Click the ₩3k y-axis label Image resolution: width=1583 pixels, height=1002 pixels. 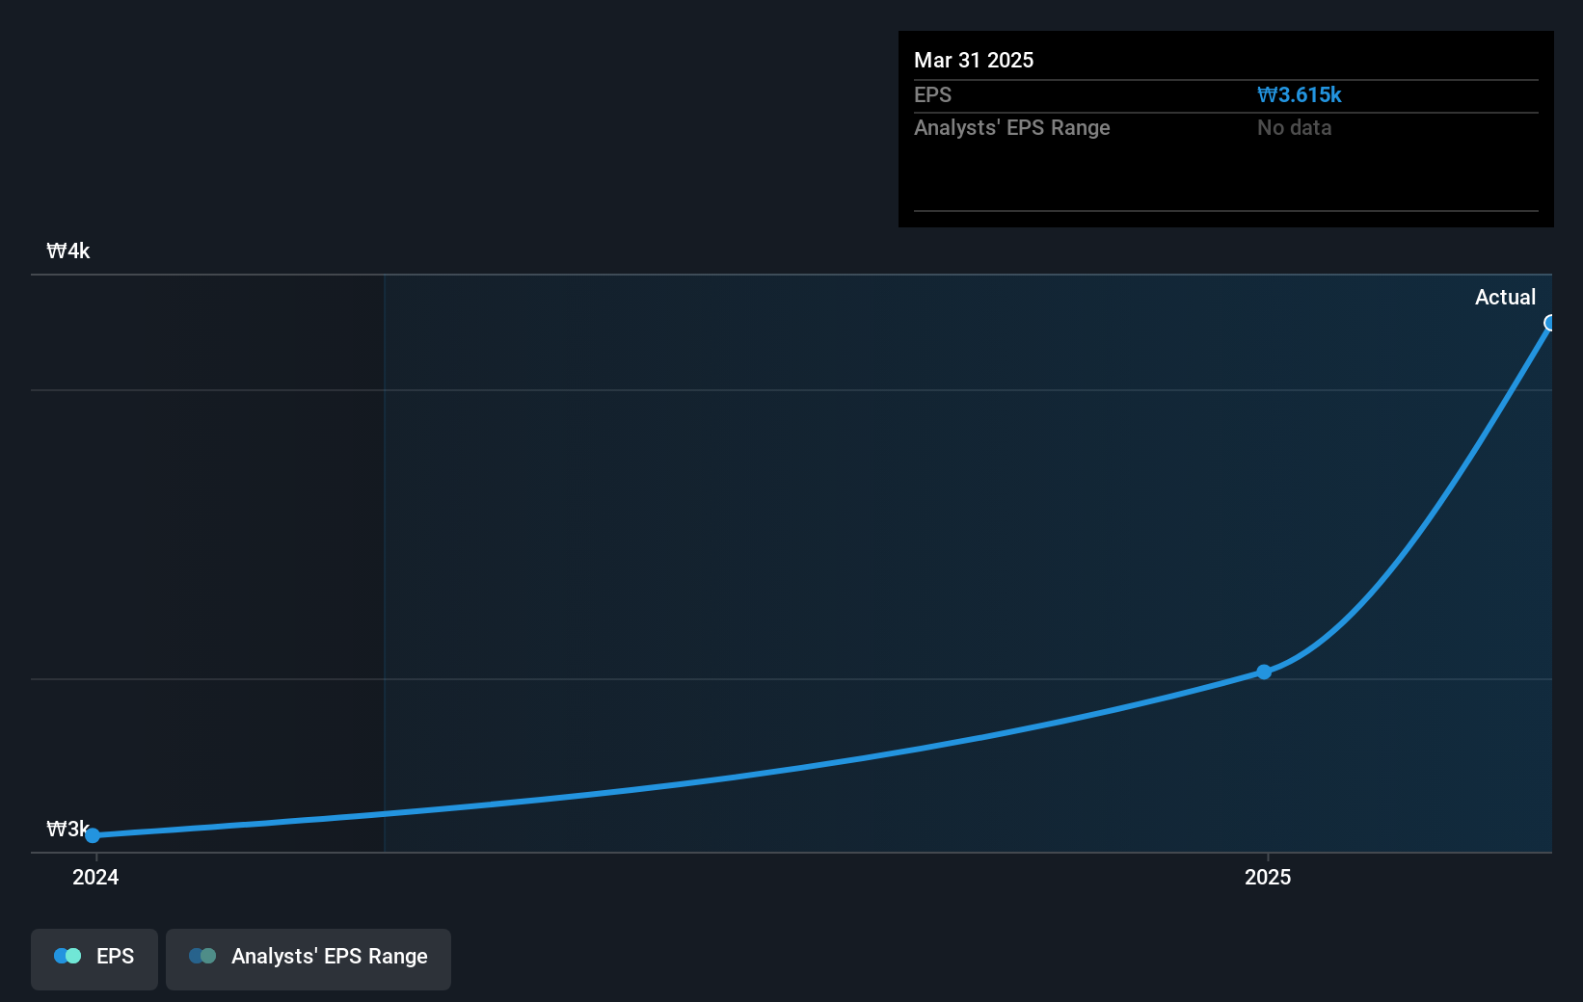tap(67, 829)
